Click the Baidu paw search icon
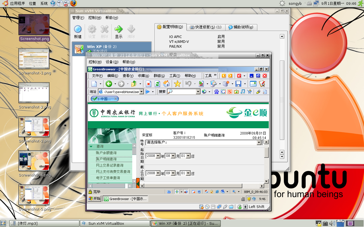364x227 pixels. pyautogui.click(x=217, y=92)
